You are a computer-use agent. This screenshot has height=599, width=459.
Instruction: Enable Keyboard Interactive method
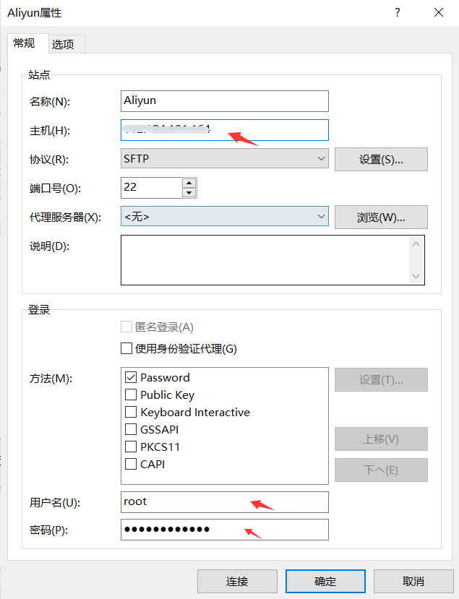click(x=131, y=412)
